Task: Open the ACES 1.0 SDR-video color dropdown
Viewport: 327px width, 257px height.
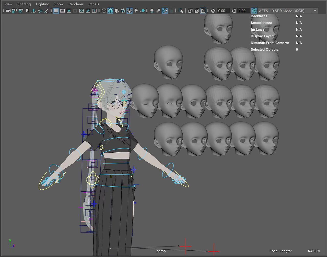Action: tap(288, 11)
